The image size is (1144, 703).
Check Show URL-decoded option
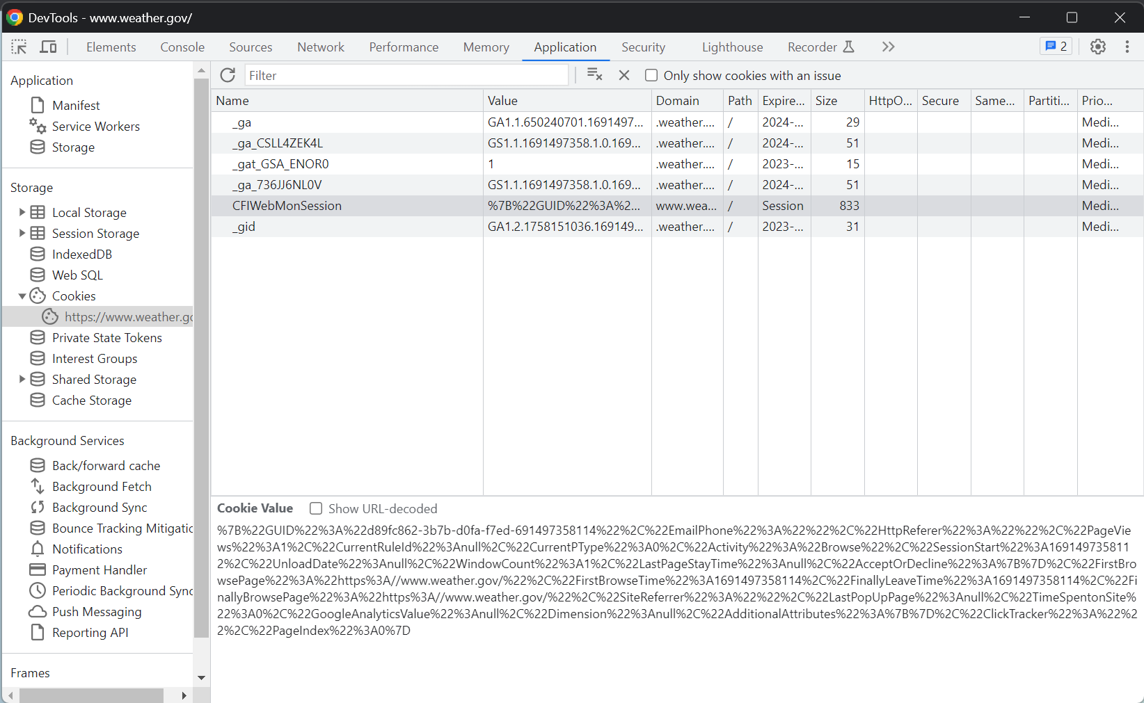(x=316, y=508)
